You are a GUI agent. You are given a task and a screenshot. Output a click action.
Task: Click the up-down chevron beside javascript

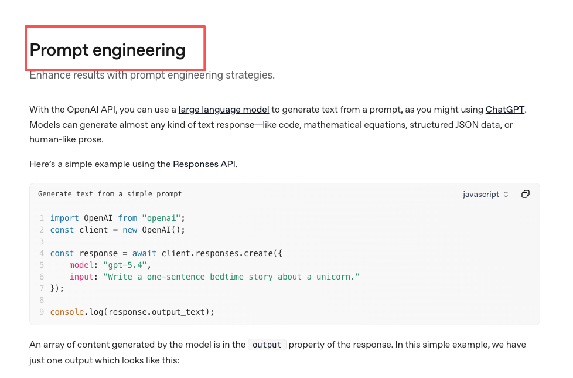(506, 194)
